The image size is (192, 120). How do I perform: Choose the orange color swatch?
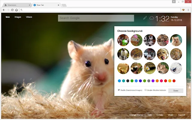157,81
